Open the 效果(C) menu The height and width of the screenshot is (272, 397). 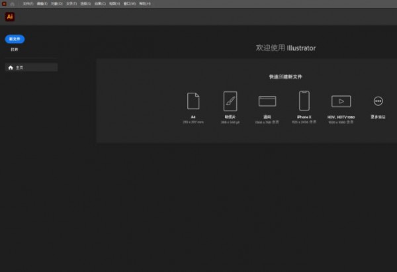point(100,4)
